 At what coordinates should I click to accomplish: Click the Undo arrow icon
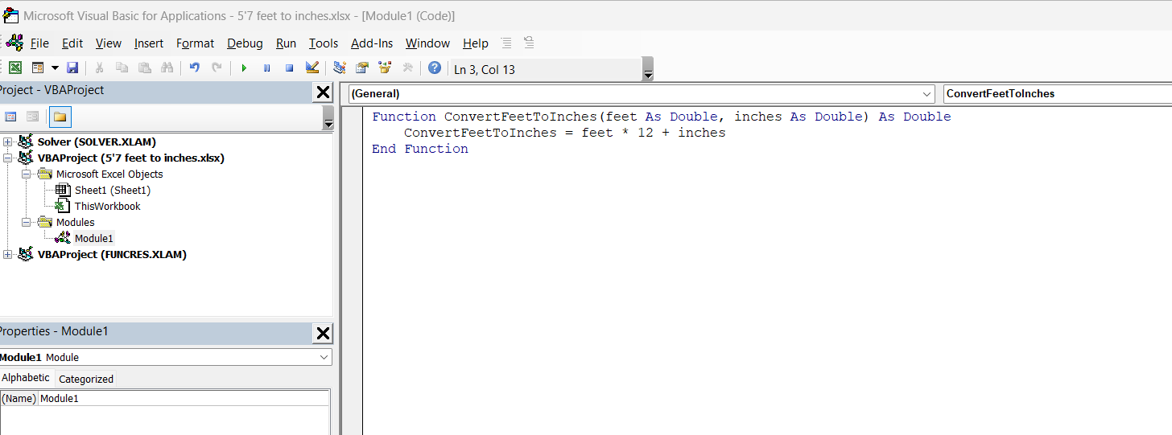coord(194,68)
